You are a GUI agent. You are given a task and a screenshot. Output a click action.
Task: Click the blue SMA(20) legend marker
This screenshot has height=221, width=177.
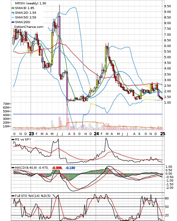point(13,13)
